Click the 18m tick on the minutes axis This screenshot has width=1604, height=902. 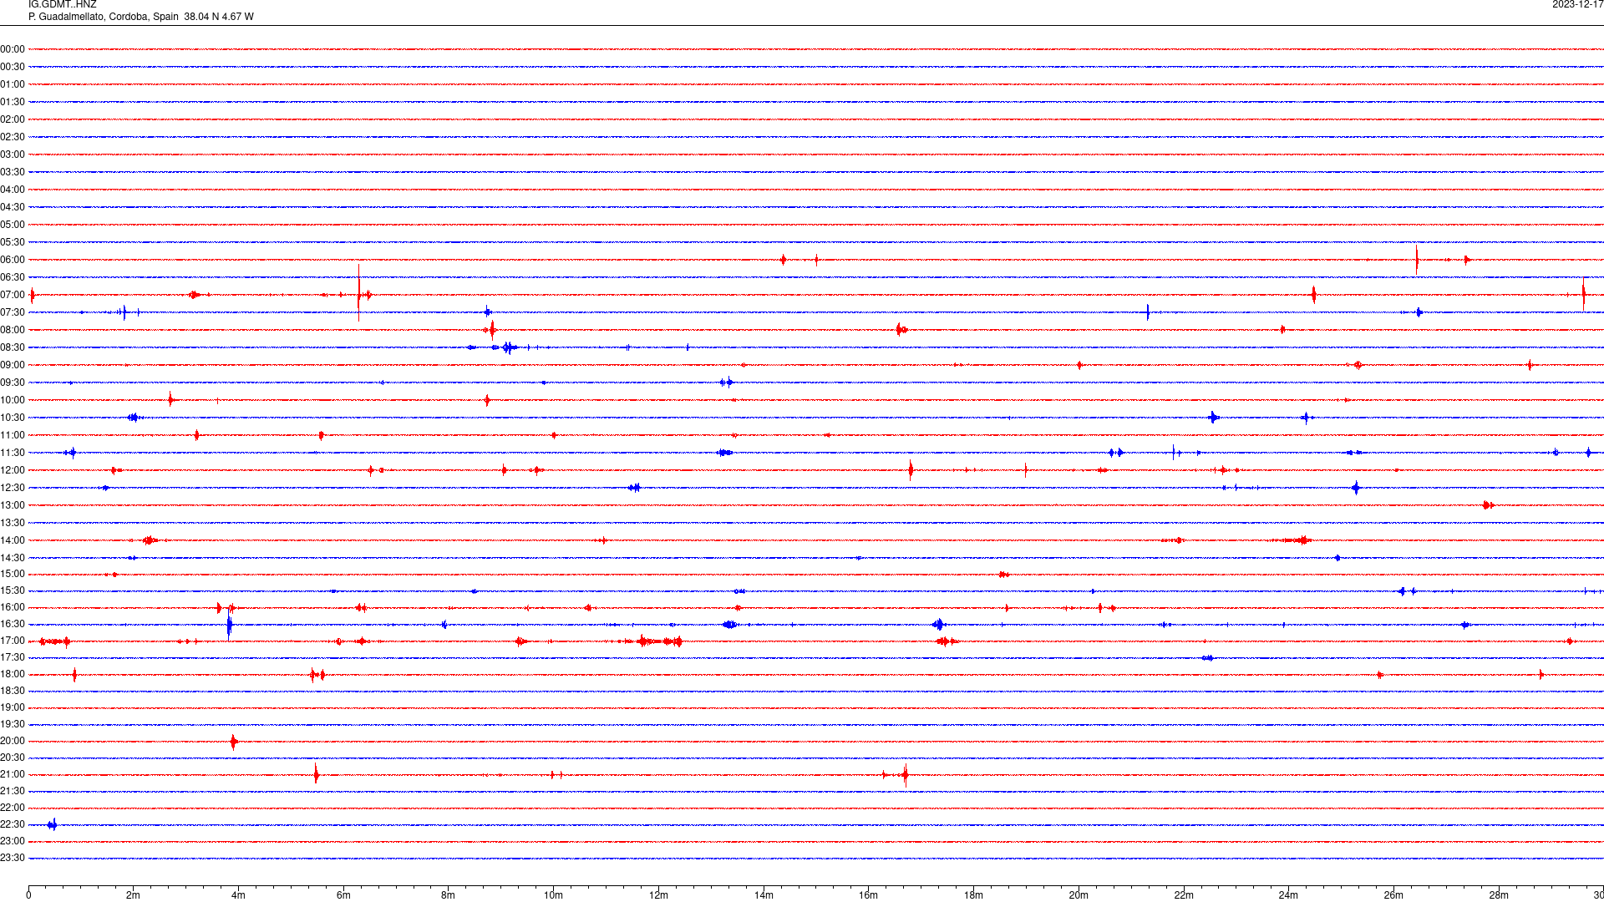[973, 895]
